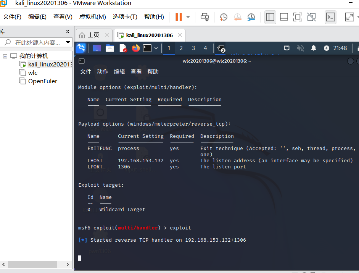This screenshot has height=273, width=359.
Task: Open the 虚拟机(M) menu
Action: tap(92, 17)
